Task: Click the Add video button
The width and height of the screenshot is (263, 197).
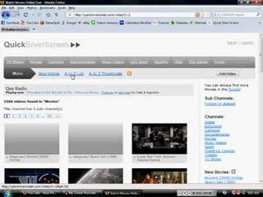Action: [227, 74]
